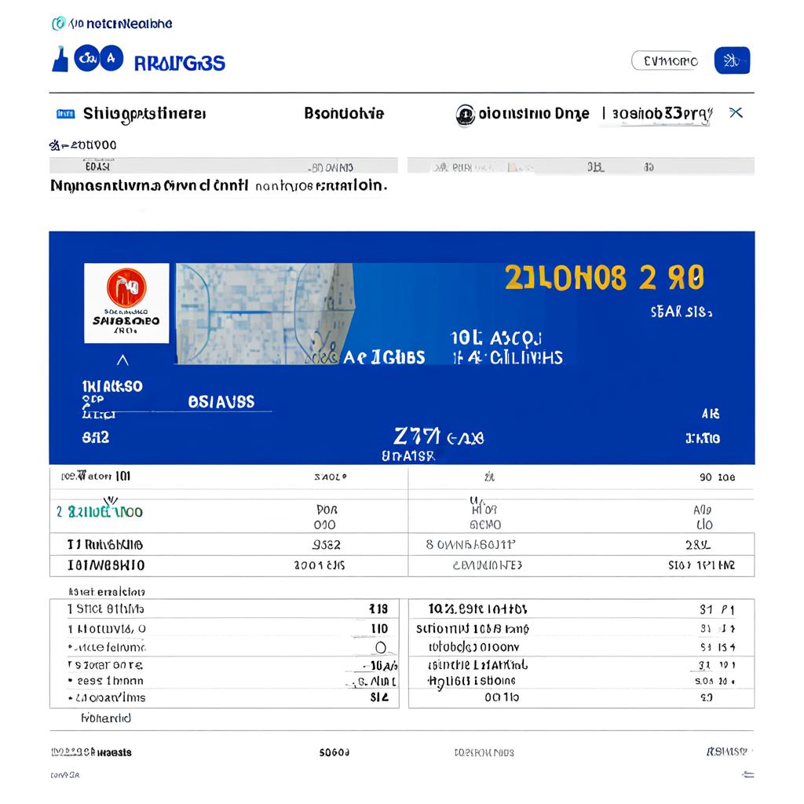Click the blue bottle-shaped icon in header
Image resolution: width=804 pixels, height=804 pixels.
point(60,60)
